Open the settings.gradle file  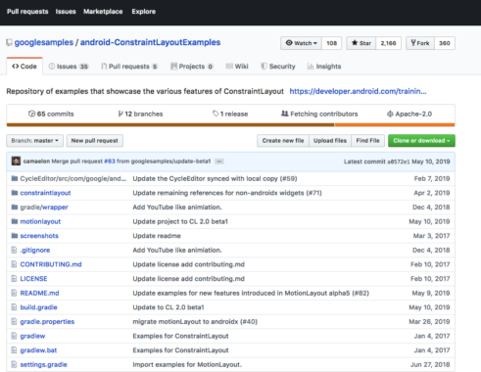point(43,364)
